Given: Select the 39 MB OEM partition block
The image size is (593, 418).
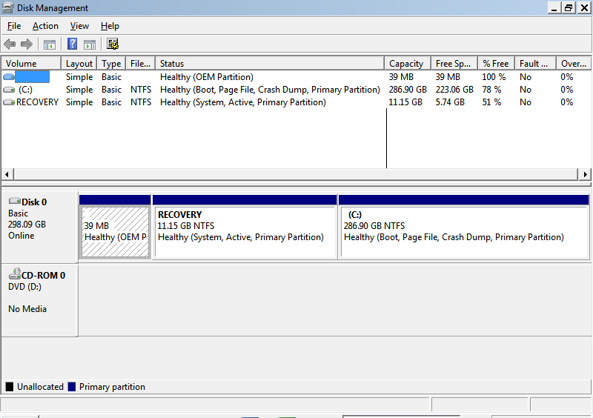Looking at the screenshot, I should pos(116,227).
